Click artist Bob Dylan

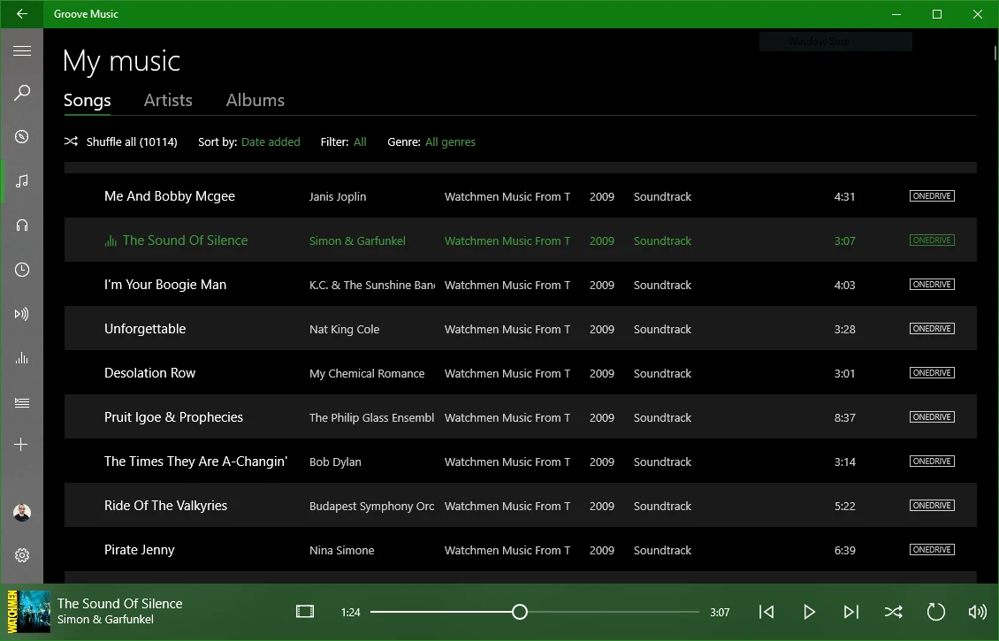click(335, 462)
